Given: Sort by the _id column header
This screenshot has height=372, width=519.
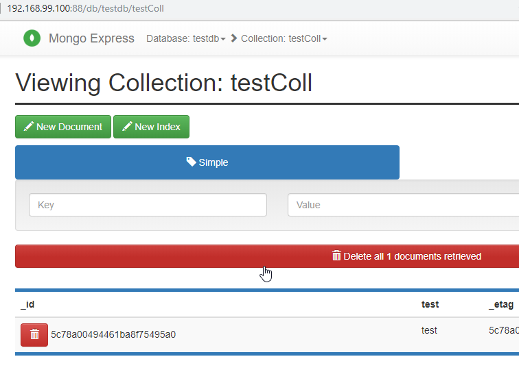Looking at the screenshot, I should pos(27,304).
